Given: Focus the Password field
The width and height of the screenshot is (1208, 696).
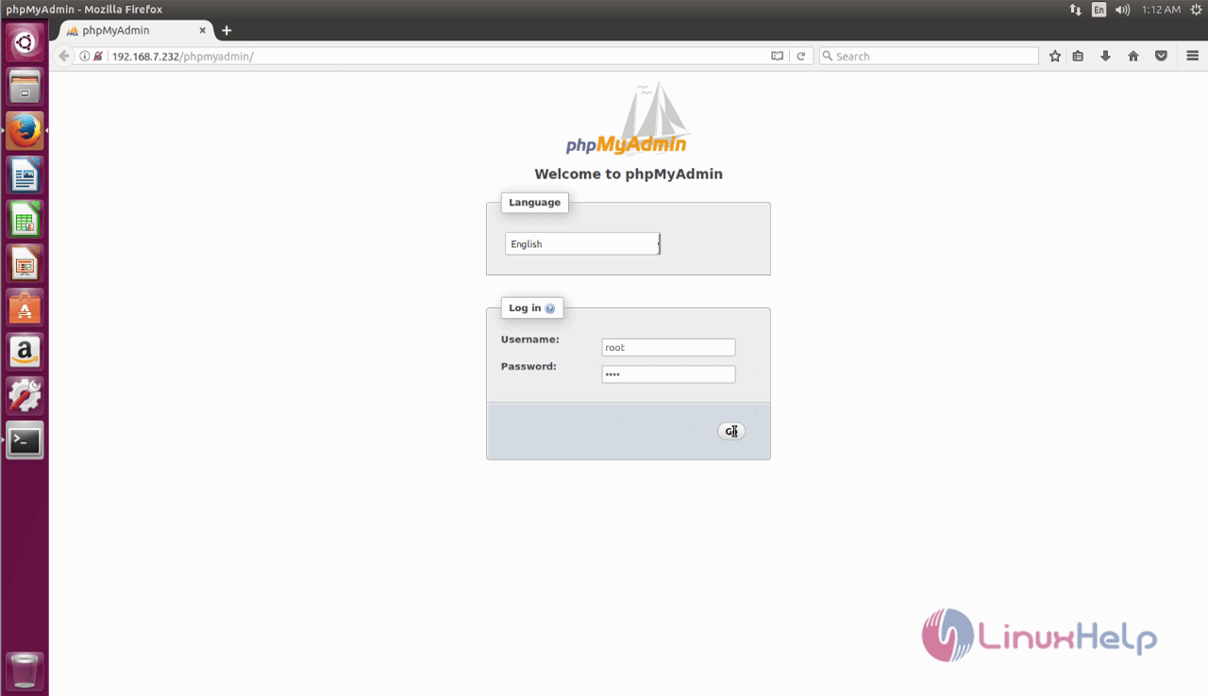Looking at the screenshot, I should click(x=668, y=374).
